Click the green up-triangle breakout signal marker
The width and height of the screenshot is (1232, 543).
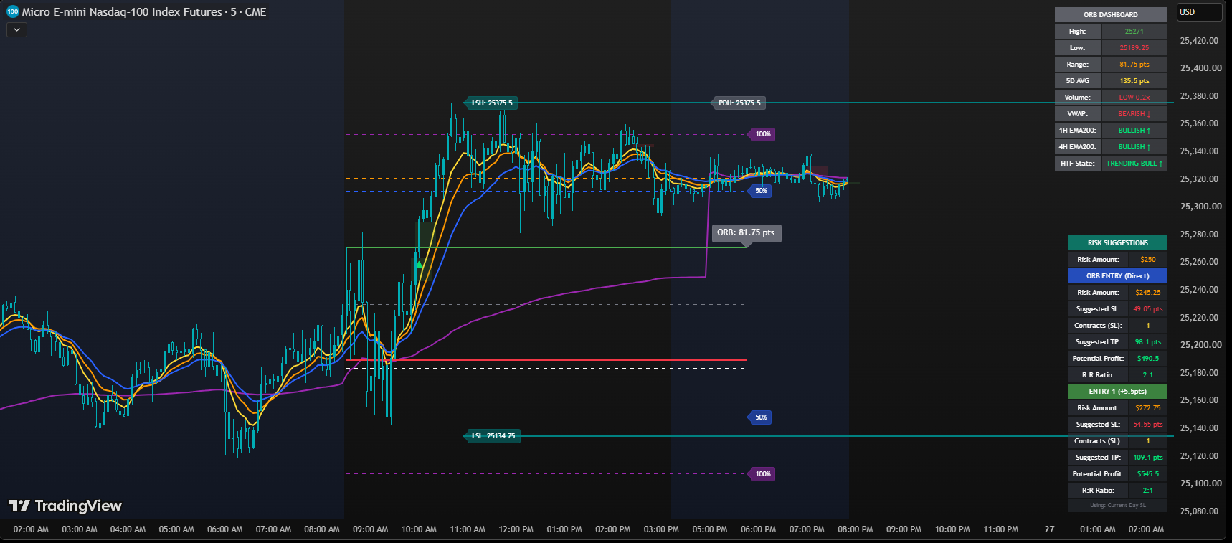coord(419,265)
